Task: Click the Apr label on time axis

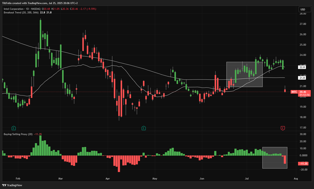Action: tap(108, 179)
